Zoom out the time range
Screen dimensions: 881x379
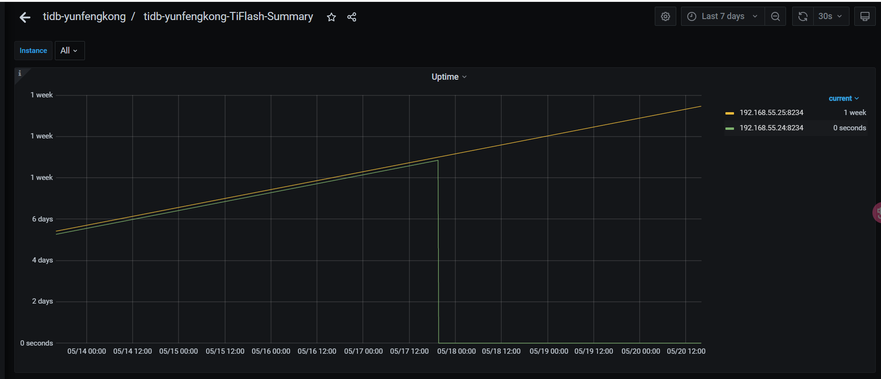776,17
